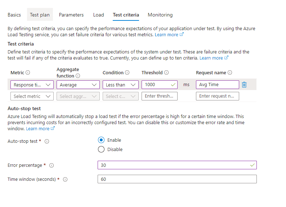Show info tooltip for Aggregate function
The height and width of the screenshot is (207, 286).
[78, 76]
